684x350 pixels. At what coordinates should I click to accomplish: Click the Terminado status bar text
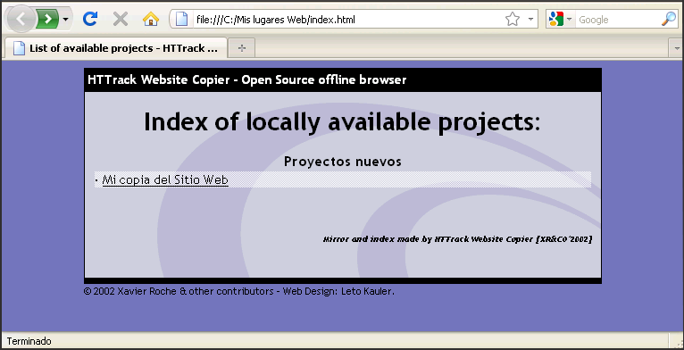pos(29,341)
